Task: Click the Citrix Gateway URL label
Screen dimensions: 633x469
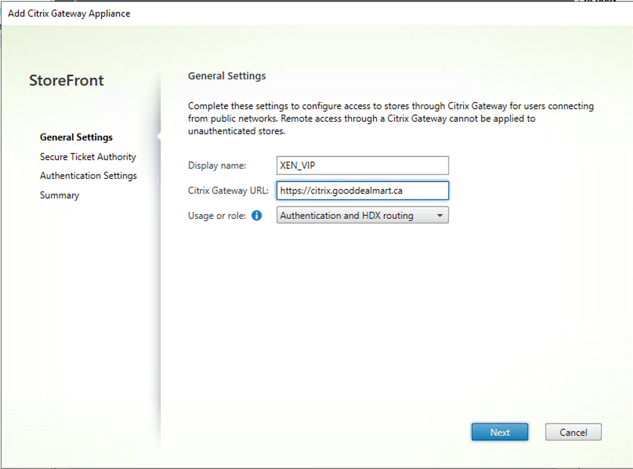Action: tap(228, 191)
